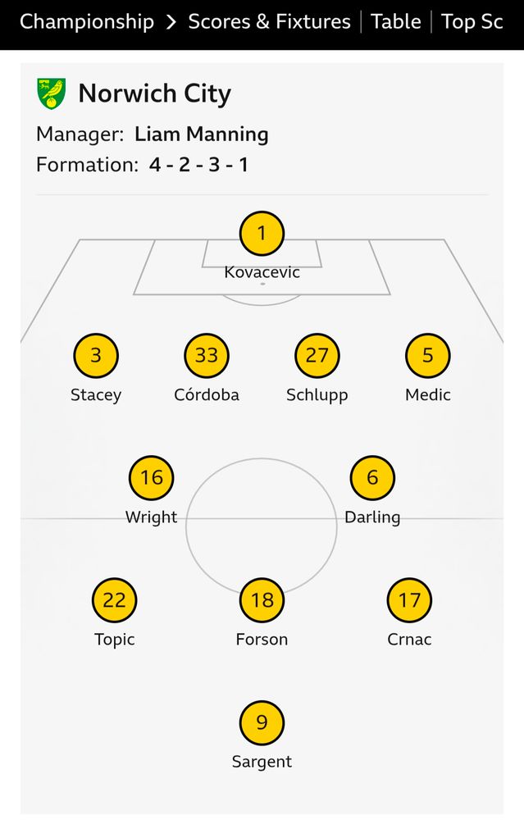
Task: Click Schlupp's number 27 shirt marker
Action: click(x=317, y=356)
